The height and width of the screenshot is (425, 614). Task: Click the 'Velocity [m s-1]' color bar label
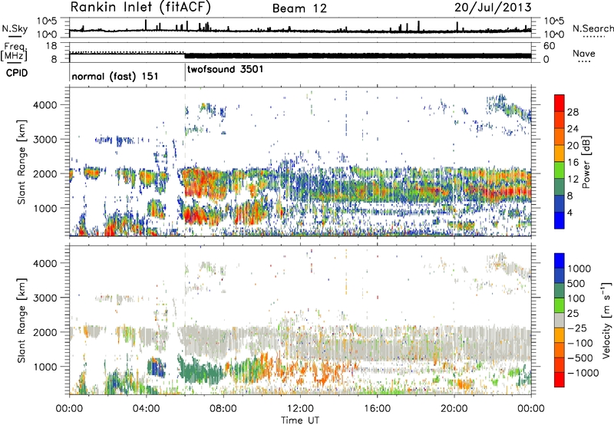tap(606, 320)
